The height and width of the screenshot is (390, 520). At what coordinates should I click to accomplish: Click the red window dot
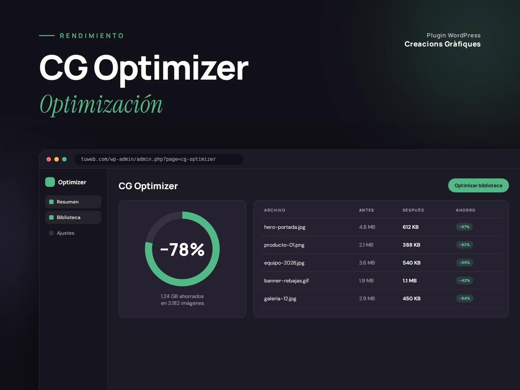(49, 159)
